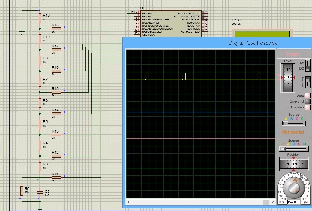Select resistor R3 in the schematic
This screenshot has width=312, height=211.
point(40,167)
